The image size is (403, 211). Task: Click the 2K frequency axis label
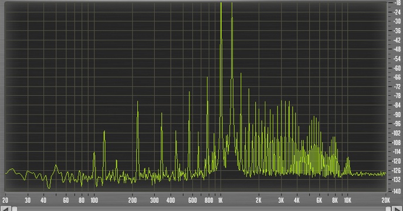coord(259,200)
